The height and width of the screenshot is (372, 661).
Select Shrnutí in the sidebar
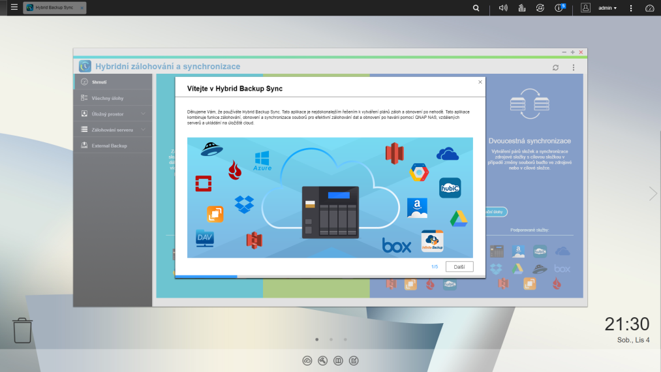113,82
